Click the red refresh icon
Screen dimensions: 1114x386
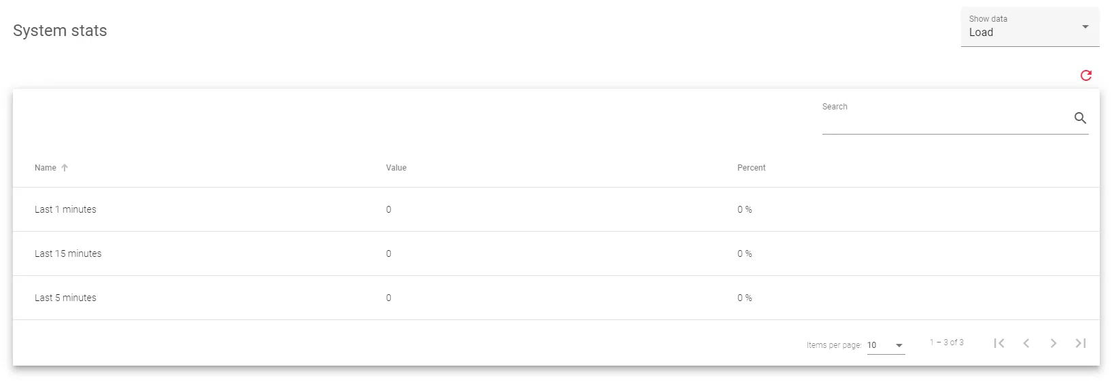coord(1085,75)
